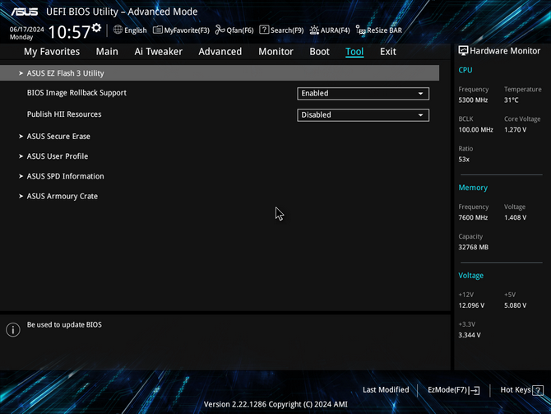The image size is (551, 414).
Task: Click the +3.3V reading 3.344 V
Action: click(470, 335)
